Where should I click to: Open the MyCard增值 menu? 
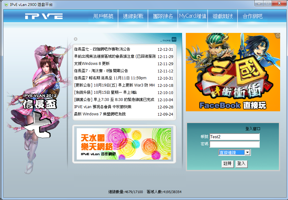coord(193,16)
